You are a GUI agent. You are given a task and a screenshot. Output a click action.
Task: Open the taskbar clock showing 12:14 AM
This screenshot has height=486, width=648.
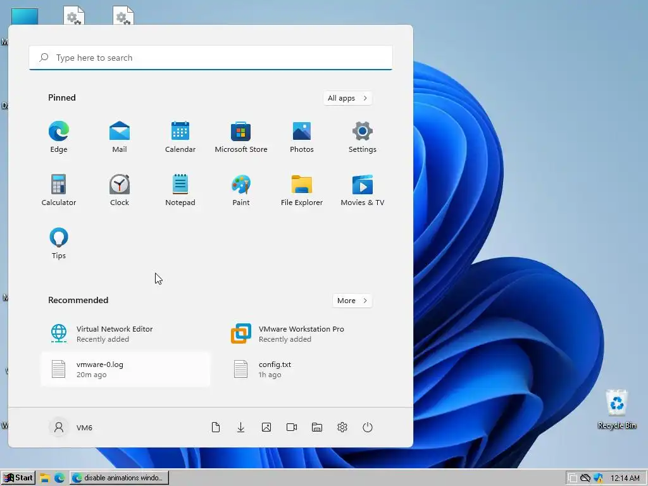(x=625, y=478)
